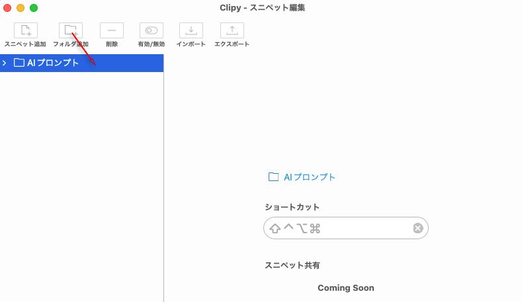Minimize the window with the yellow button
Screen dimensions: 522x302
point(21,8)
